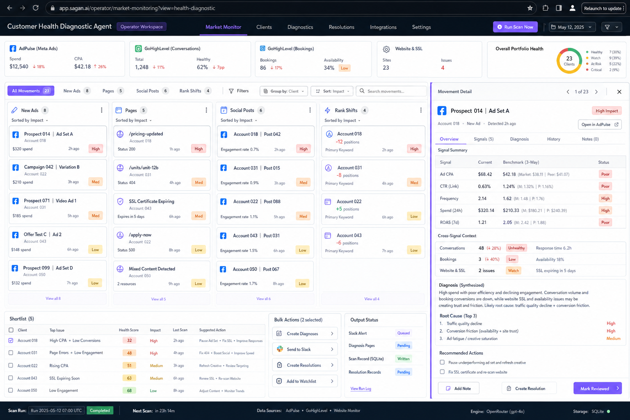Click the SSL Certificate Expiring shield icon
Viewport: 630px width, 420px height.
[x=120, y=201]
